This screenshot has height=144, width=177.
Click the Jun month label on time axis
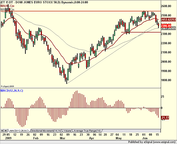click(x=145, y=138)
